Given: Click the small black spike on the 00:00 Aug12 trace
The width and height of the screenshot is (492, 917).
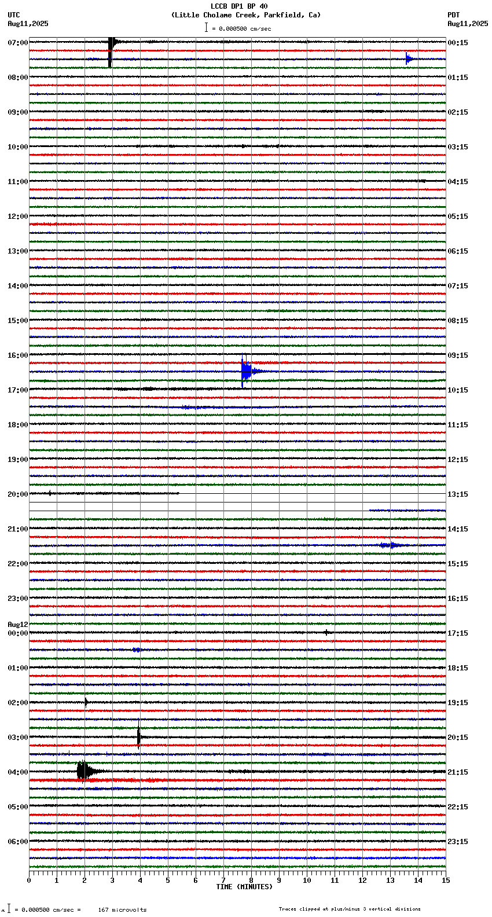Looking at the screenshot, I should click(x=326, y=632).
